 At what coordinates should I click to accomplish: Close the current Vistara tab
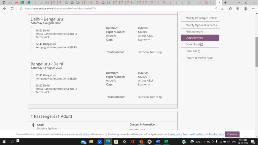point(220,3)
